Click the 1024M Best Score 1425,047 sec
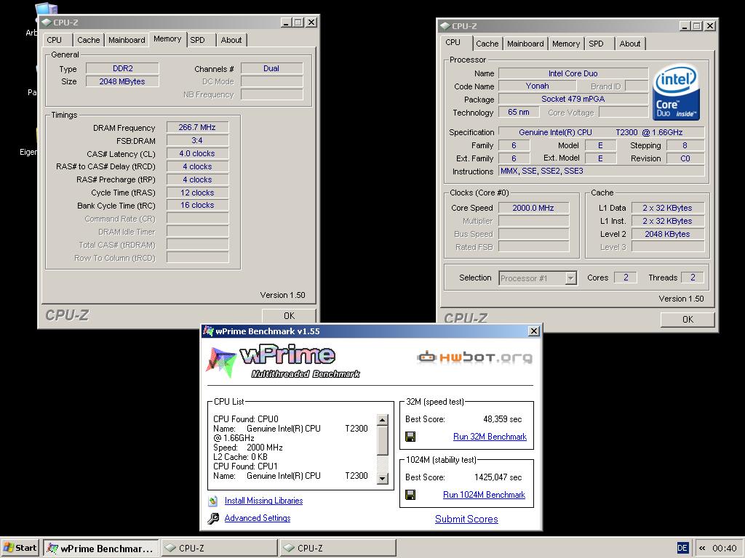 [498, 477]
